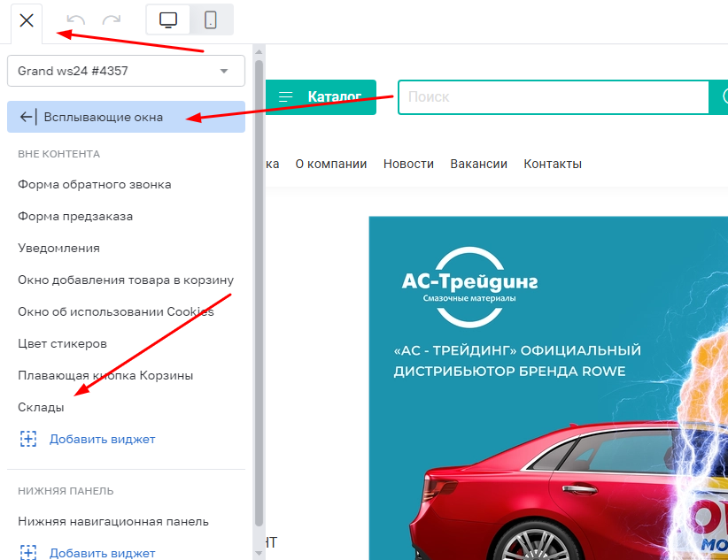Click the redo arrow icon
Screen dimensions: 728x560
(112, 20)
